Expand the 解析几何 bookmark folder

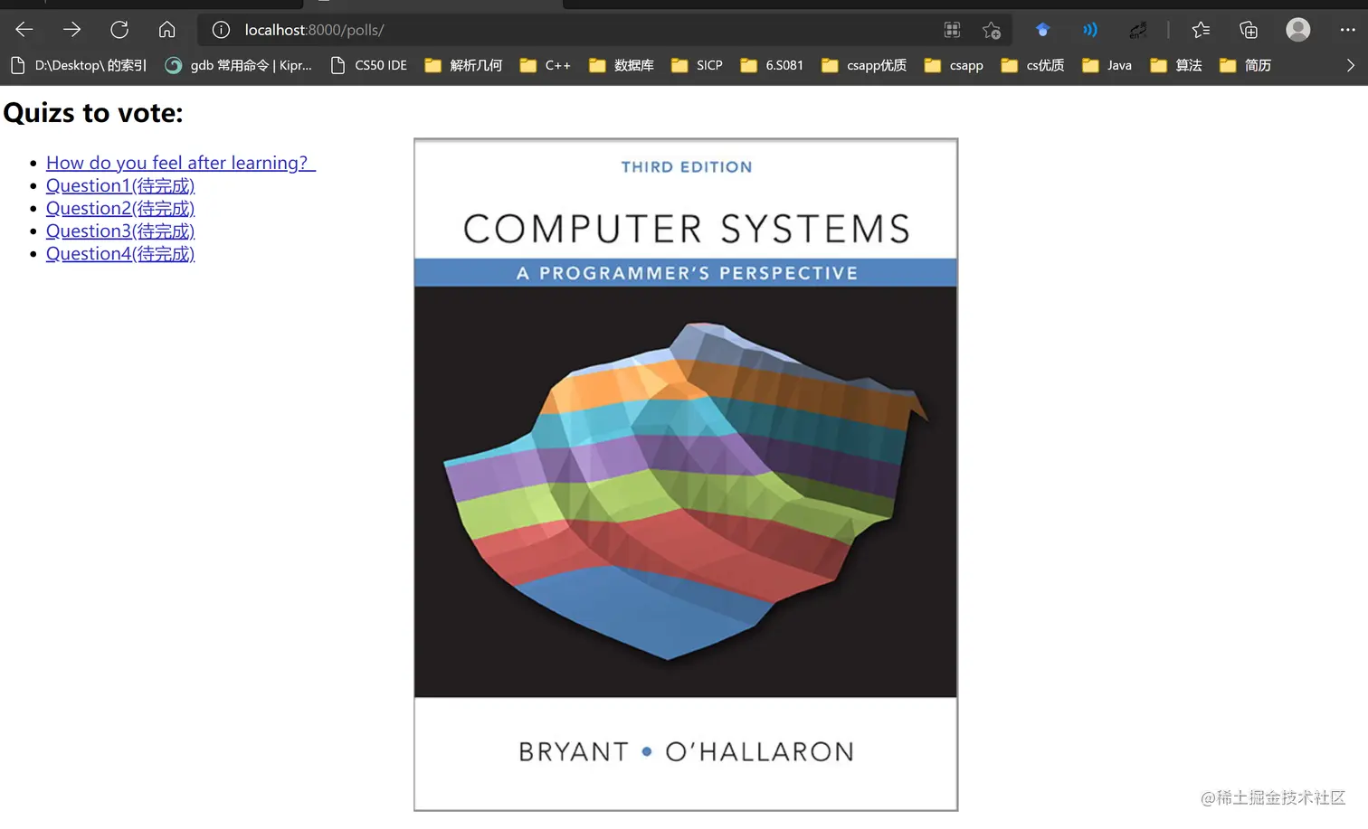point(463,65)
